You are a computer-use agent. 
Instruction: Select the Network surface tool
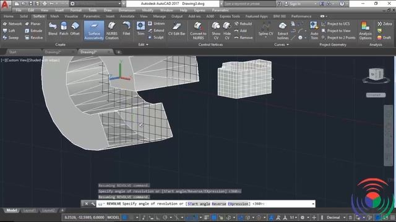point(12,23)
